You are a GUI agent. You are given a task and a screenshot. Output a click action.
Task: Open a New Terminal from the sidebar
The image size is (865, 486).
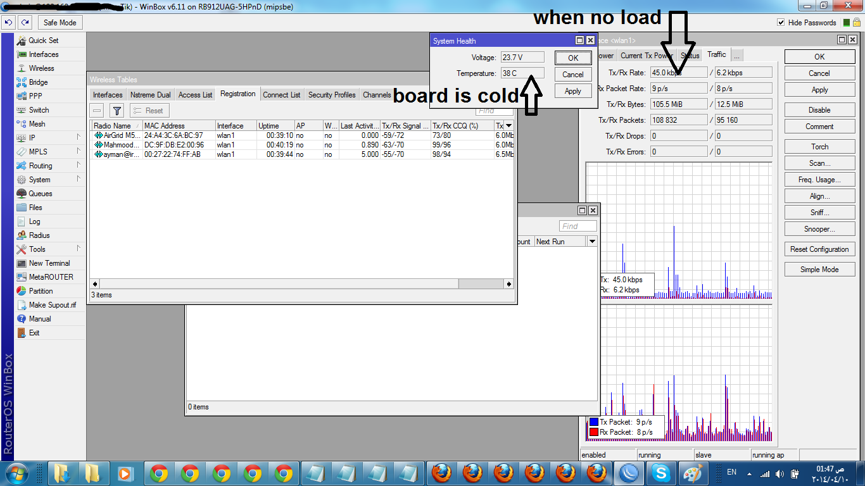(x=49, y=263)
